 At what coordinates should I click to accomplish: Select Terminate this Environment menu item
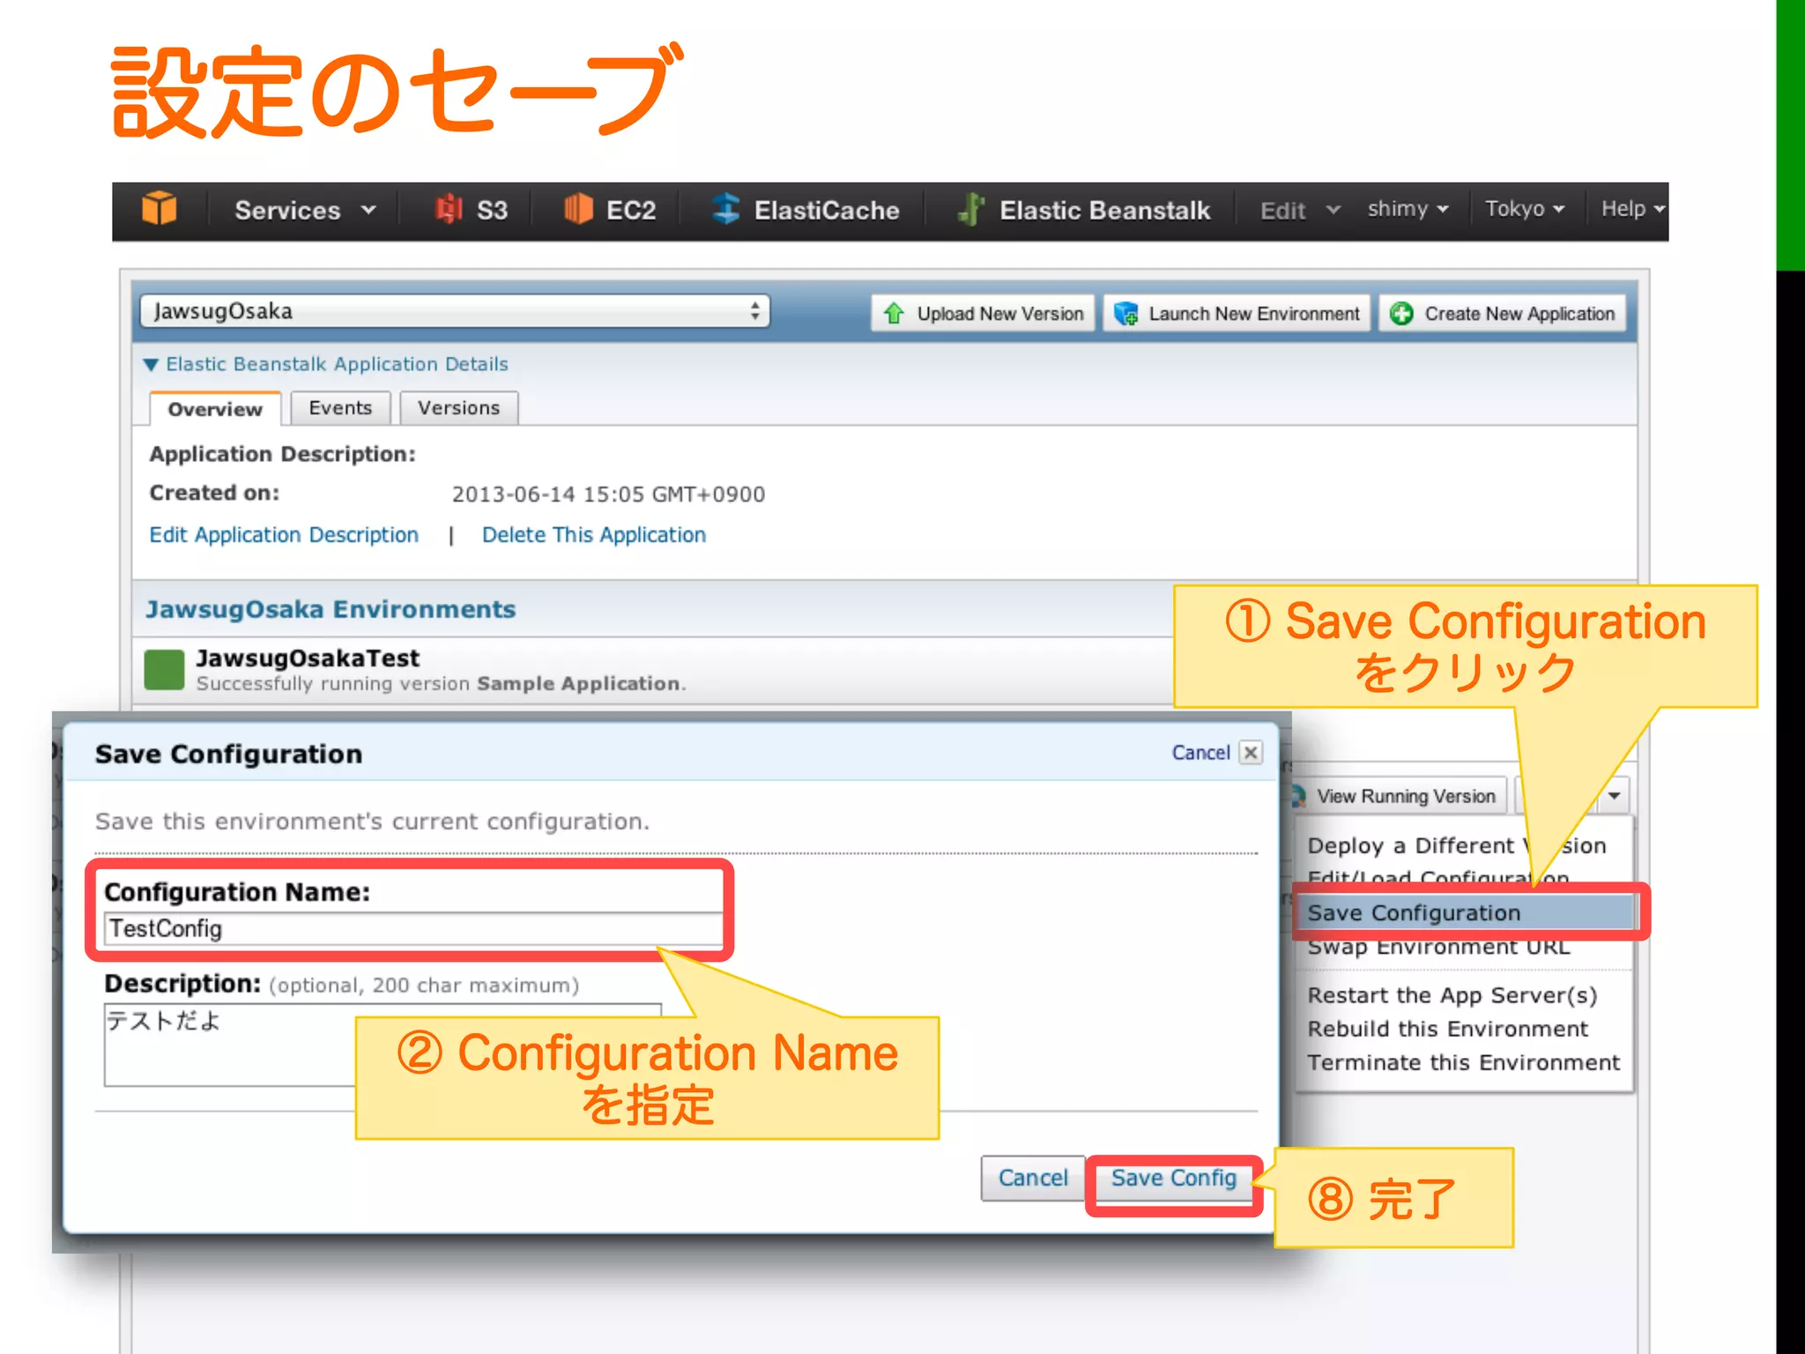[1463, 1062]
